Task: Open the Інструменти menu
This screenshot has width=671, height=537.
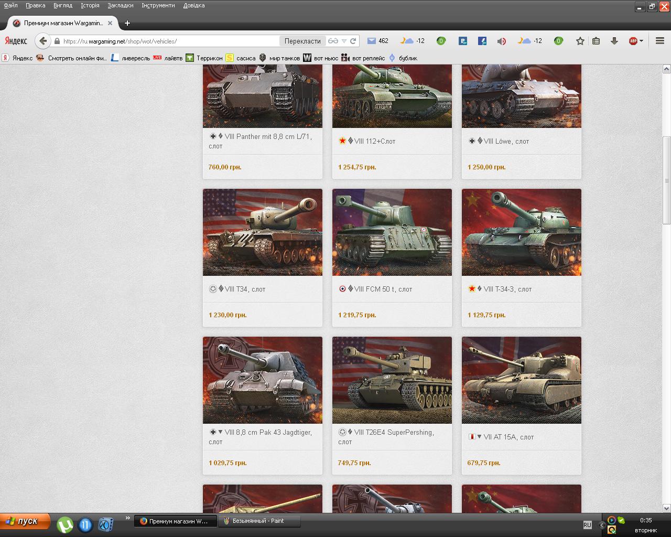Action: [158, 5]
